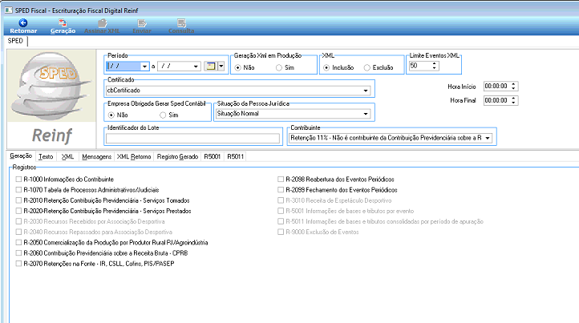579x323 pixels.
Task: Click the period calendar picker icon
Action: point(210,66)
